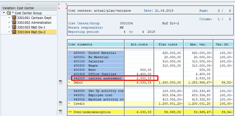Click Person responsible value MK
235x116 pixels.
[x=122, y=28]
